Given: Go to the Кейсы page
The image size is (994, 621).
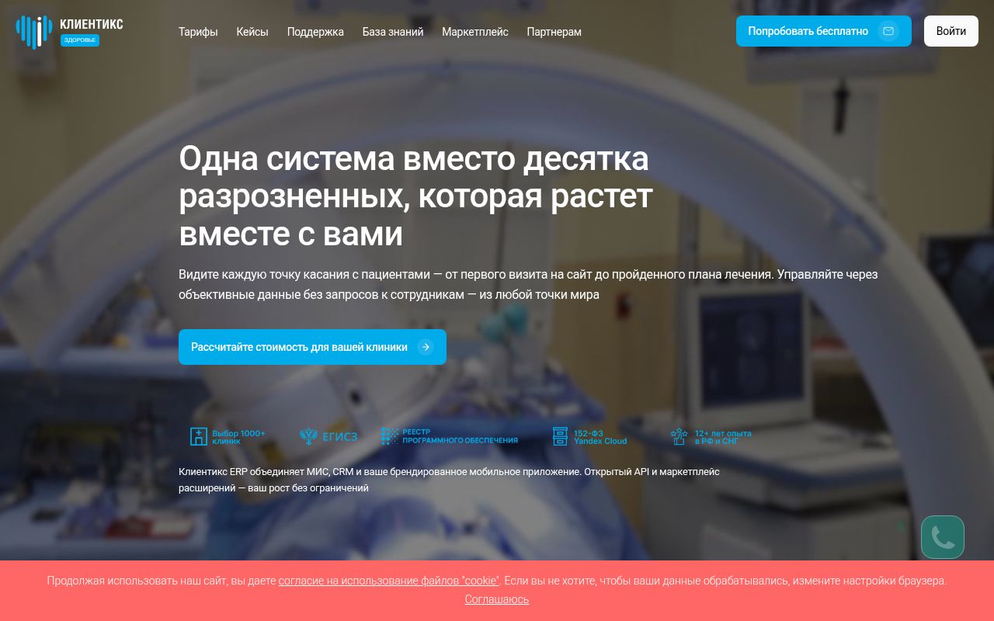Looking at the screenshot, I should point(252,32).
